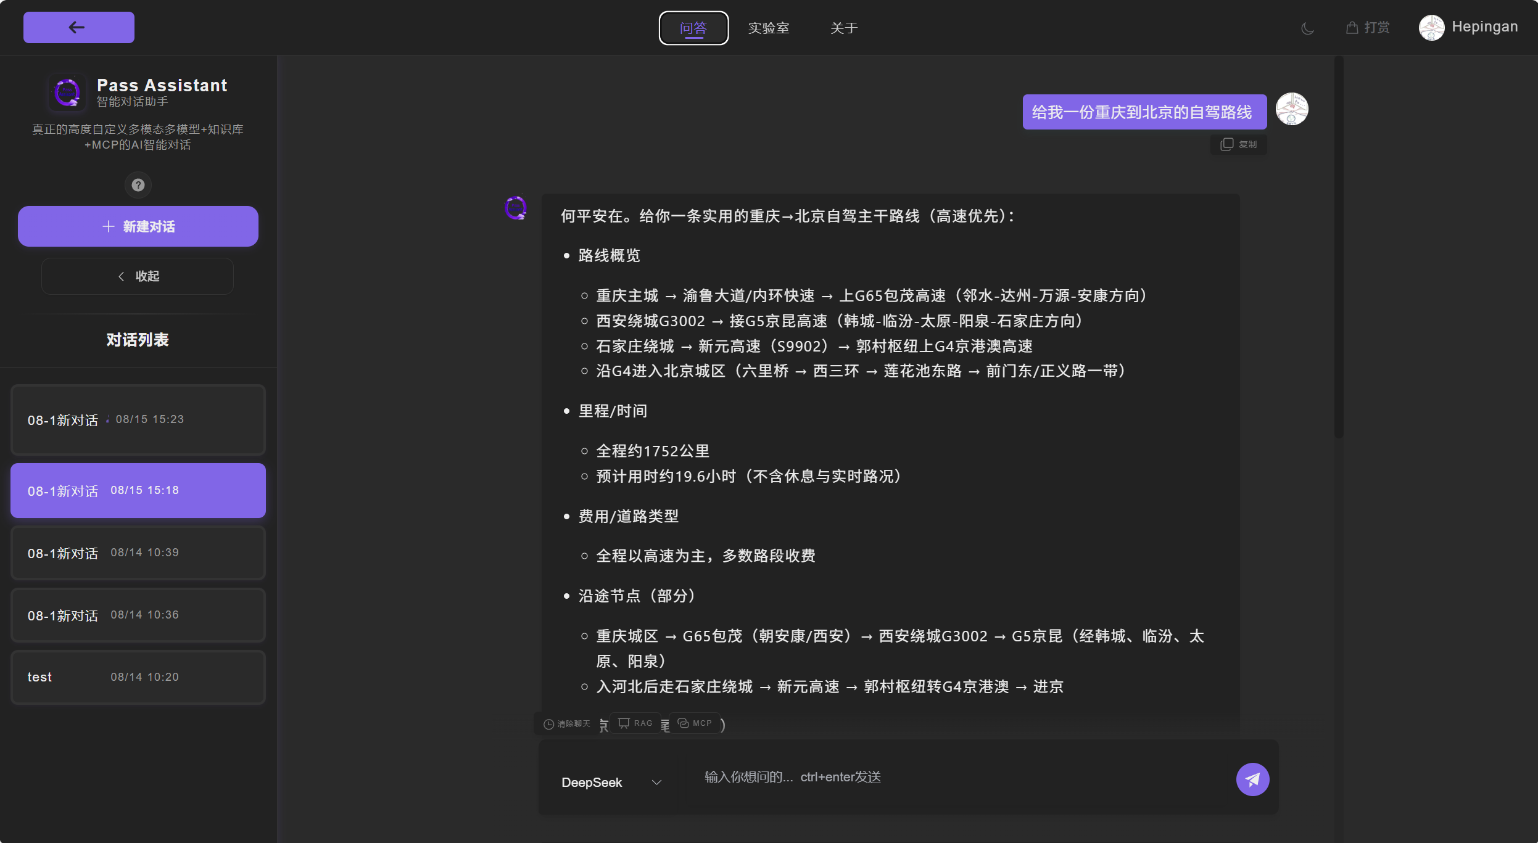The height and width of the screenshot is (843, 1538).
Task: Open the 关于 tab
Action: pyautogui.click(x=844, y=28)
